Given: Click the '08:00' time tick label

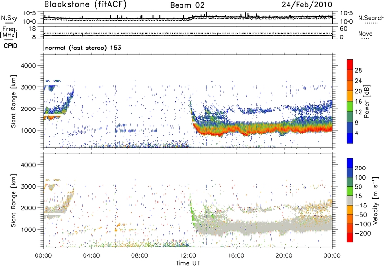Looking at the screenshot, I should 140,256.
